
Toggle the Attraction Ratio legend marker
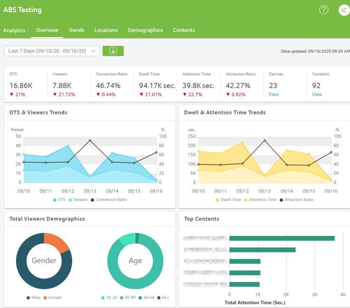tap(281, 200)
